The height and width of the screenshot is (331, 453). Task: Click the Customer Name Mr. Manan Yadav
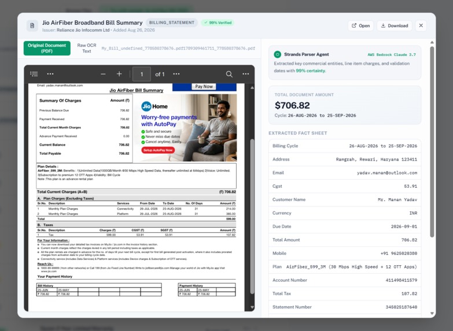[397, 200]
